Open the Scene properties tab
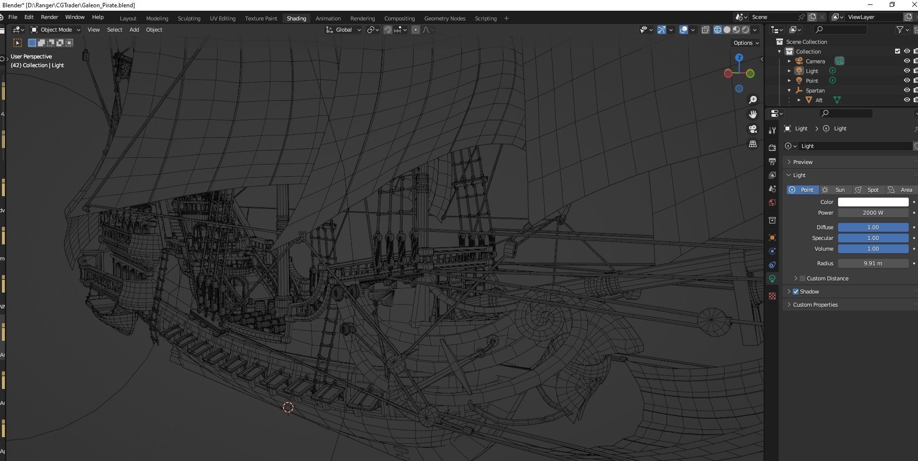 coord(772,188)
